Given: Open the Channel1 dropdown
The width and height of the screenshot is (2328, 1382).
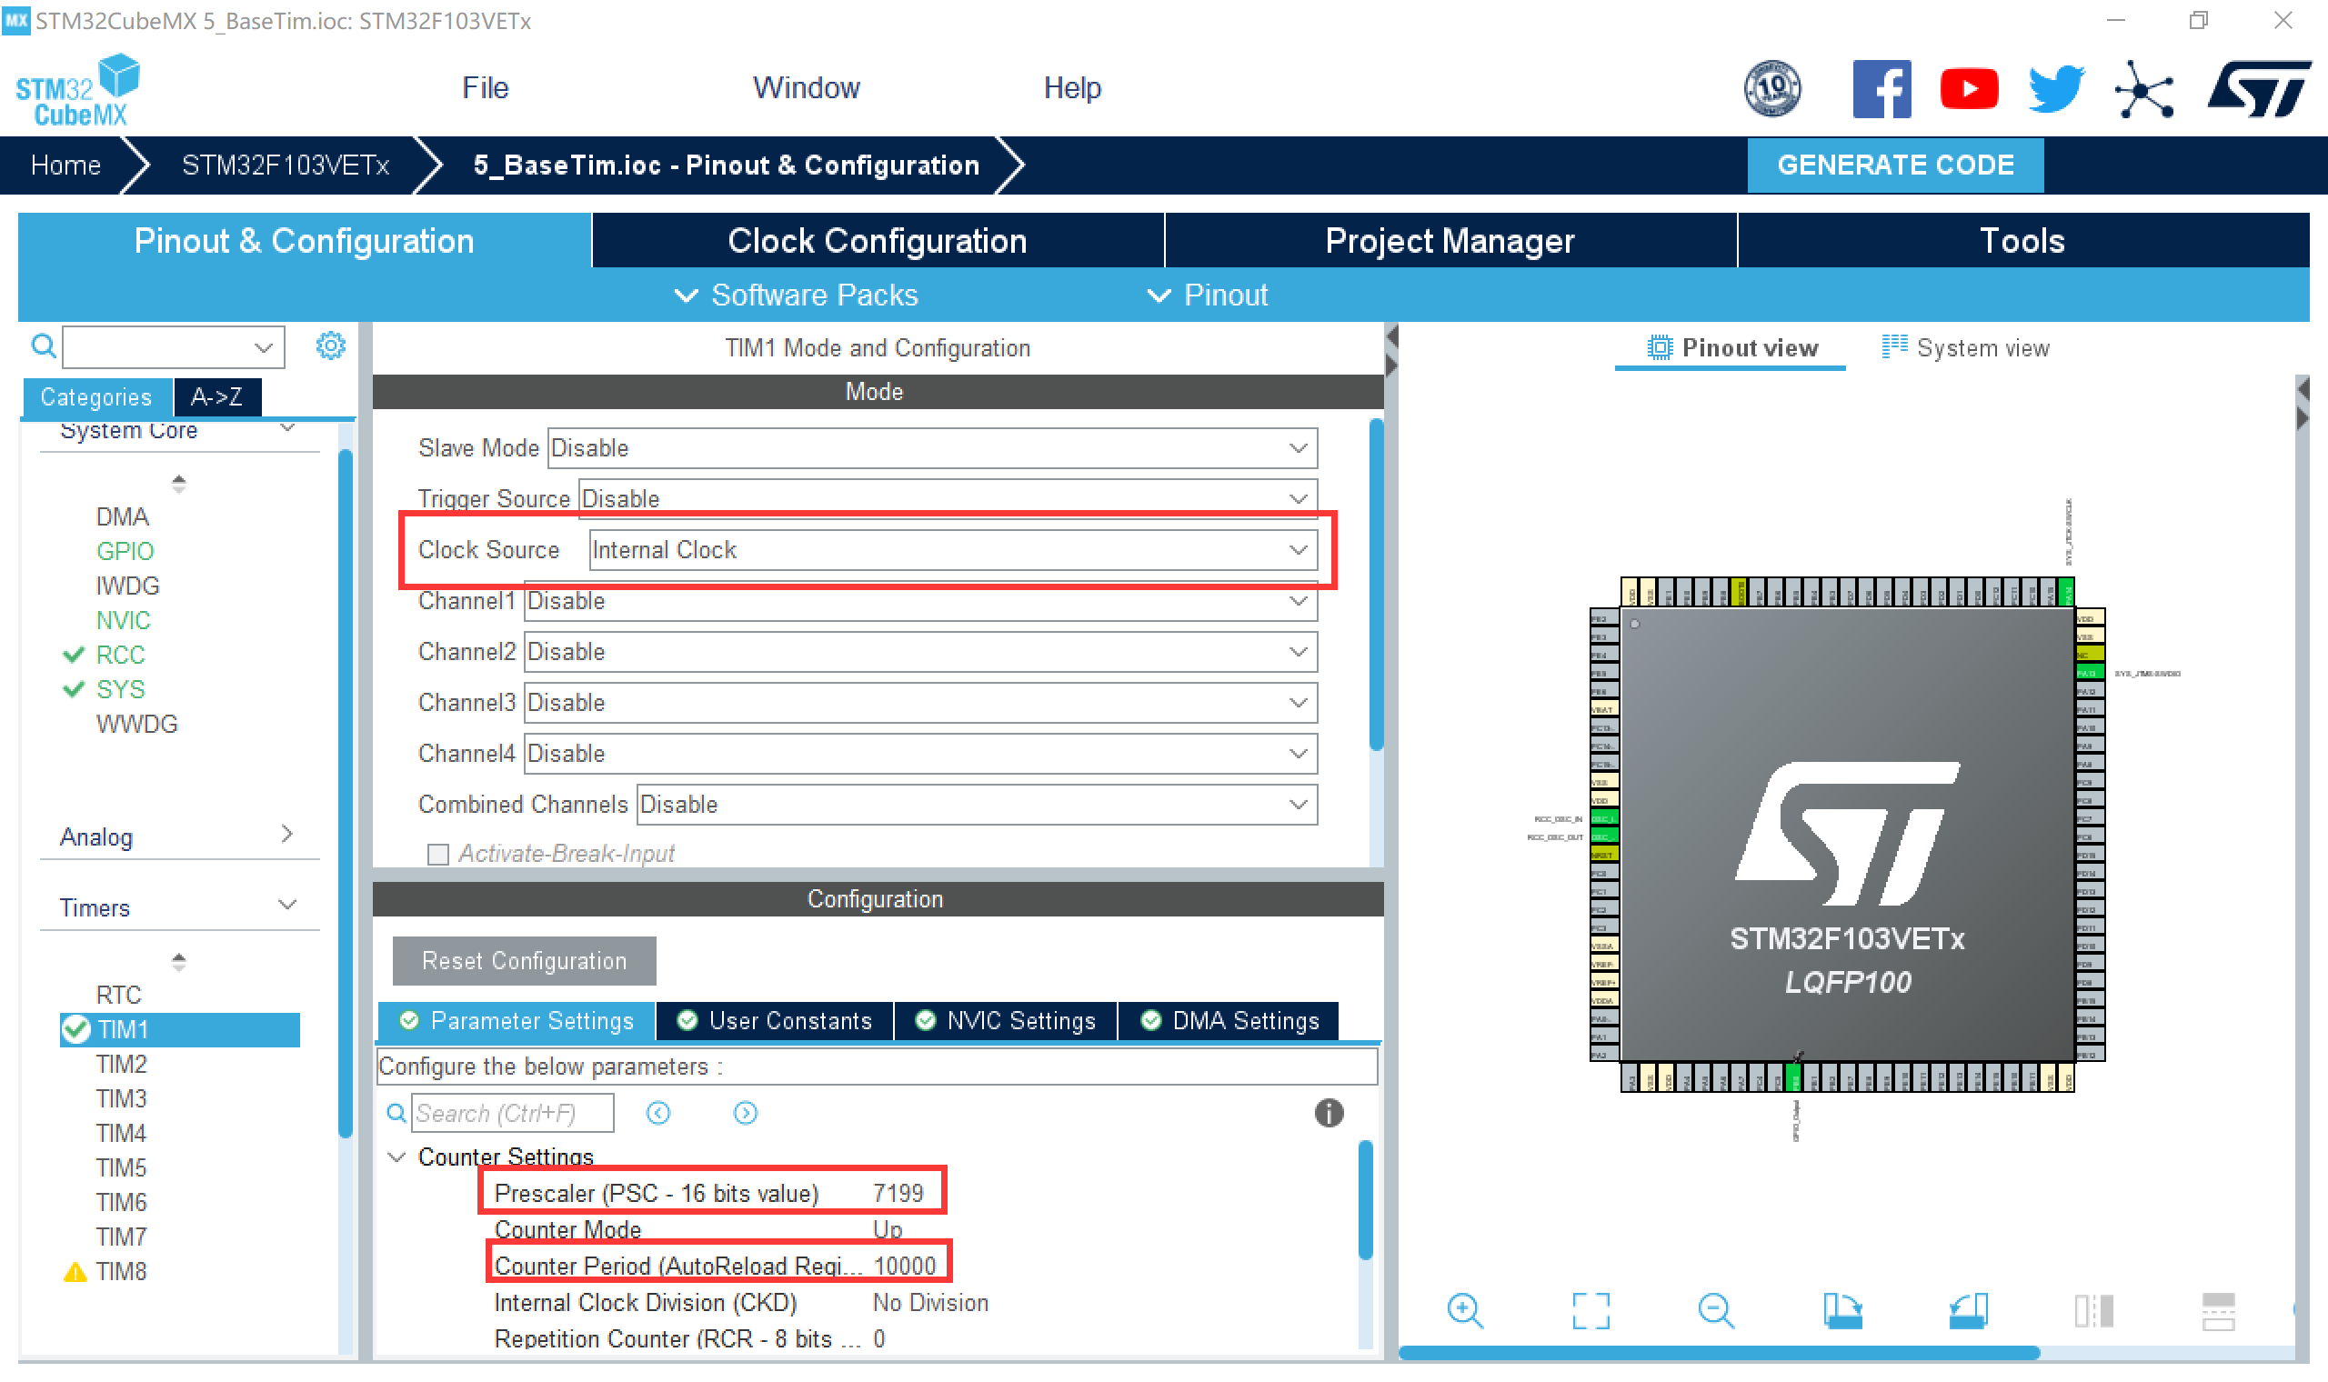Looking at the screenshot, I should pos(921,601).
